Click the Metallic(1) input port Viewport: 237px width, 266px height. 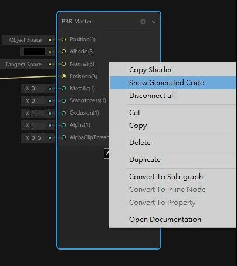63,89
